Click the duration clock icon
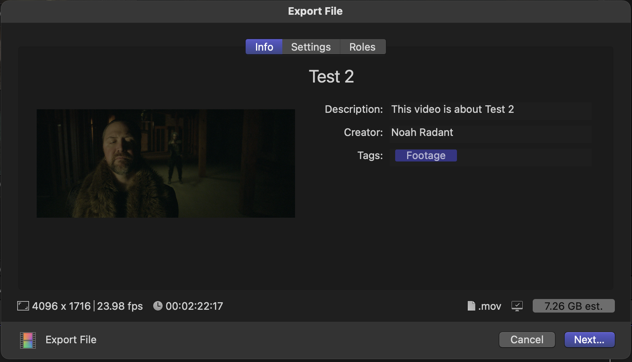 (x=158, y=306)
